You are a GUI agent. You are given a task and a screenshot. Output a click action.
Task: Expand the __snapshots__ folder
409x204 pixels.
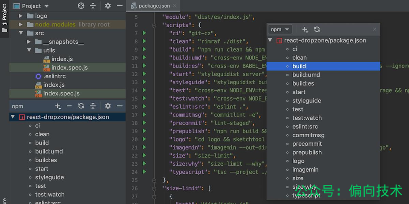click(29, 42)
